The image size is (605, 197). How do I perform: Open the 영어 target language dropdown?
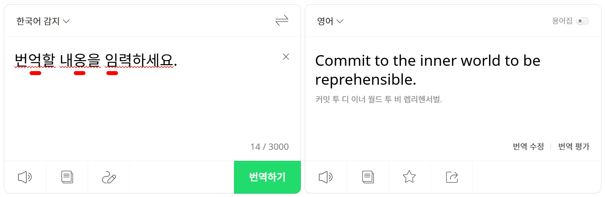click(330, 21)
